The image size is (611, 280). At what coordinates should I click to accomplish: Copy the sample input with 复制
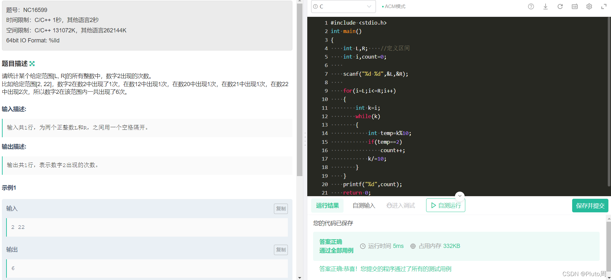coord(281,209)
